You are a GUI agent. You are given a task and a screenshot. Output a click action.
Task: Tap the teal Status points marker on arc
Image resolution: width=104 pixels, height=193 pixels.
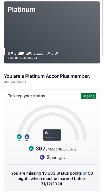19,137
